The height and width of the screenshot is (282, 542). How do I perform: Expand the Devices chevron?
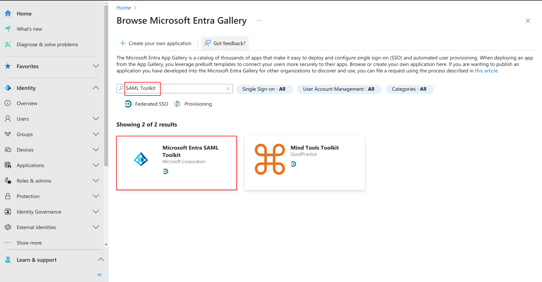pos(96,150)
